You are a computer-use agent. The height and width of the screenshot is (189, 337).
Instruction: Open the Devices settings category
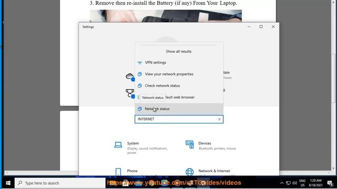click(x=211, y=145)
